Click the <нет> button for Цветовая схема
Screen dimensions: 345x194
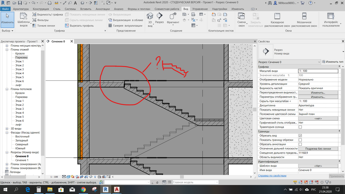coord(318,118)
